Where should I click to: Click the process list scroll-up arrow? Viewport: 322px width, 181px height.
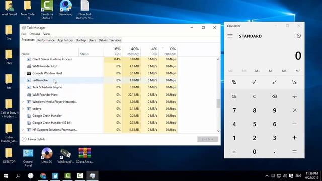[x=218, y=59]
